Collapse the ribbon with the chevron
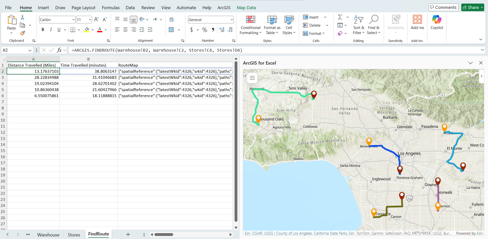Viewport: 488px width, 239px height. coord(481,39)
